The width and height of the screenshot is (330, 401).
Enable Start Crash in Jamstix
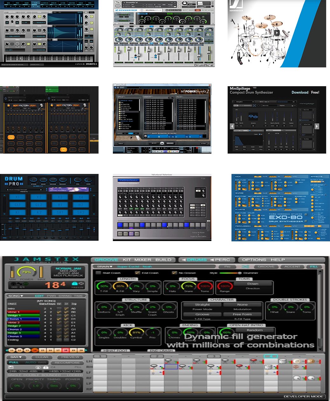point(98,273)
